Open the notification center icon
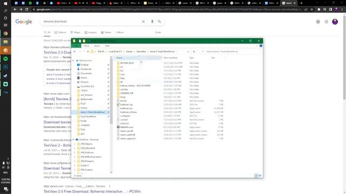This screenshot has width=346, height=194. [5, 189]
